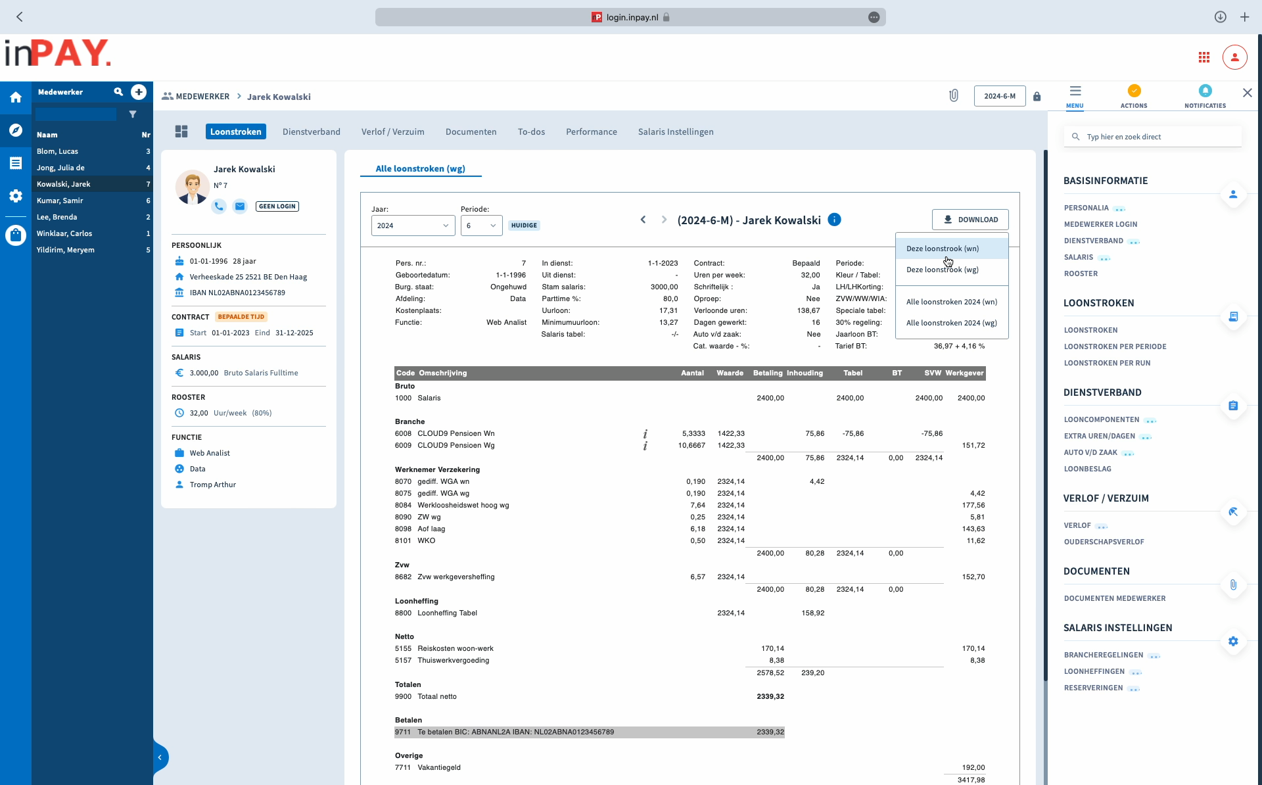The image size is (1262, 785).
Task: Open the compass explore icon in sidebar
Action: click(16, 130)
